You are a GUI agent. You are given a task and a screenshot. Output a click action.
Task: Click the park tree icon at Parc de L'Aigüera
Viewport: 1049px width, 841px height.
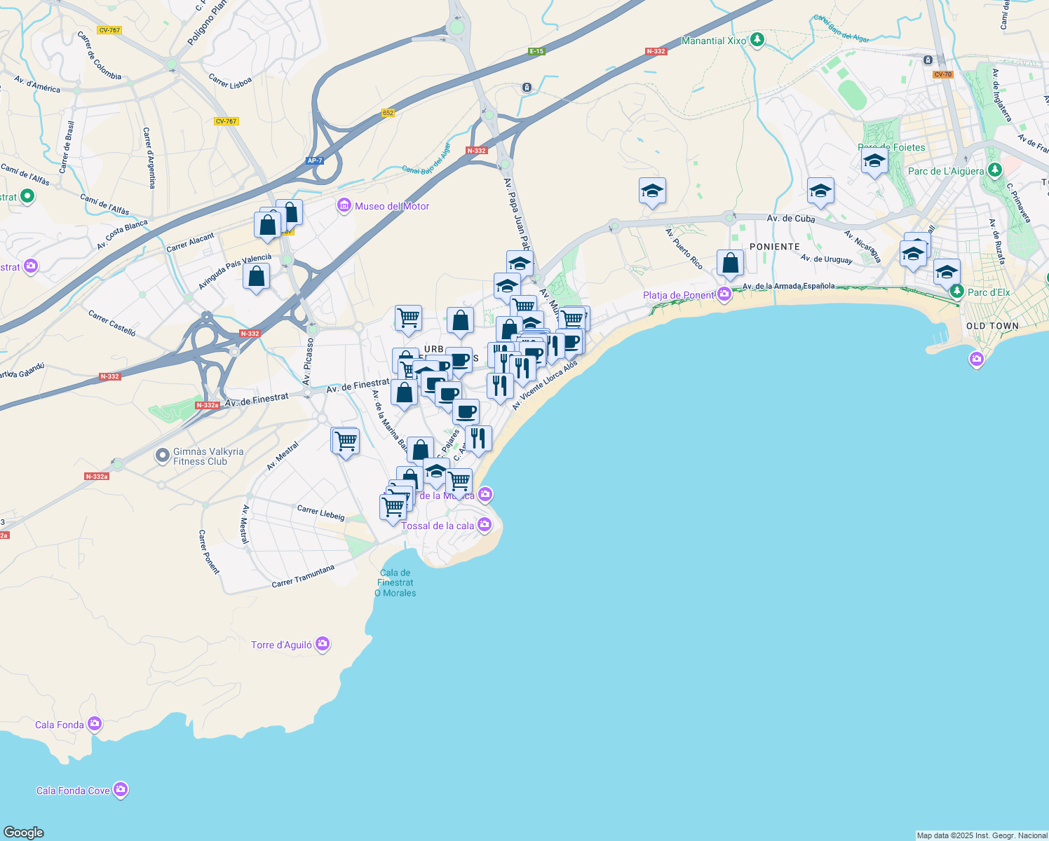point(995,170)
